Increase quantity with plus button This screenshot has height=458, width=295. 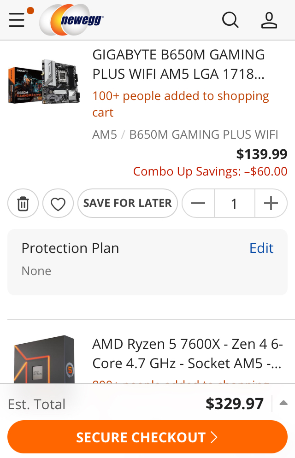[271, 203]
